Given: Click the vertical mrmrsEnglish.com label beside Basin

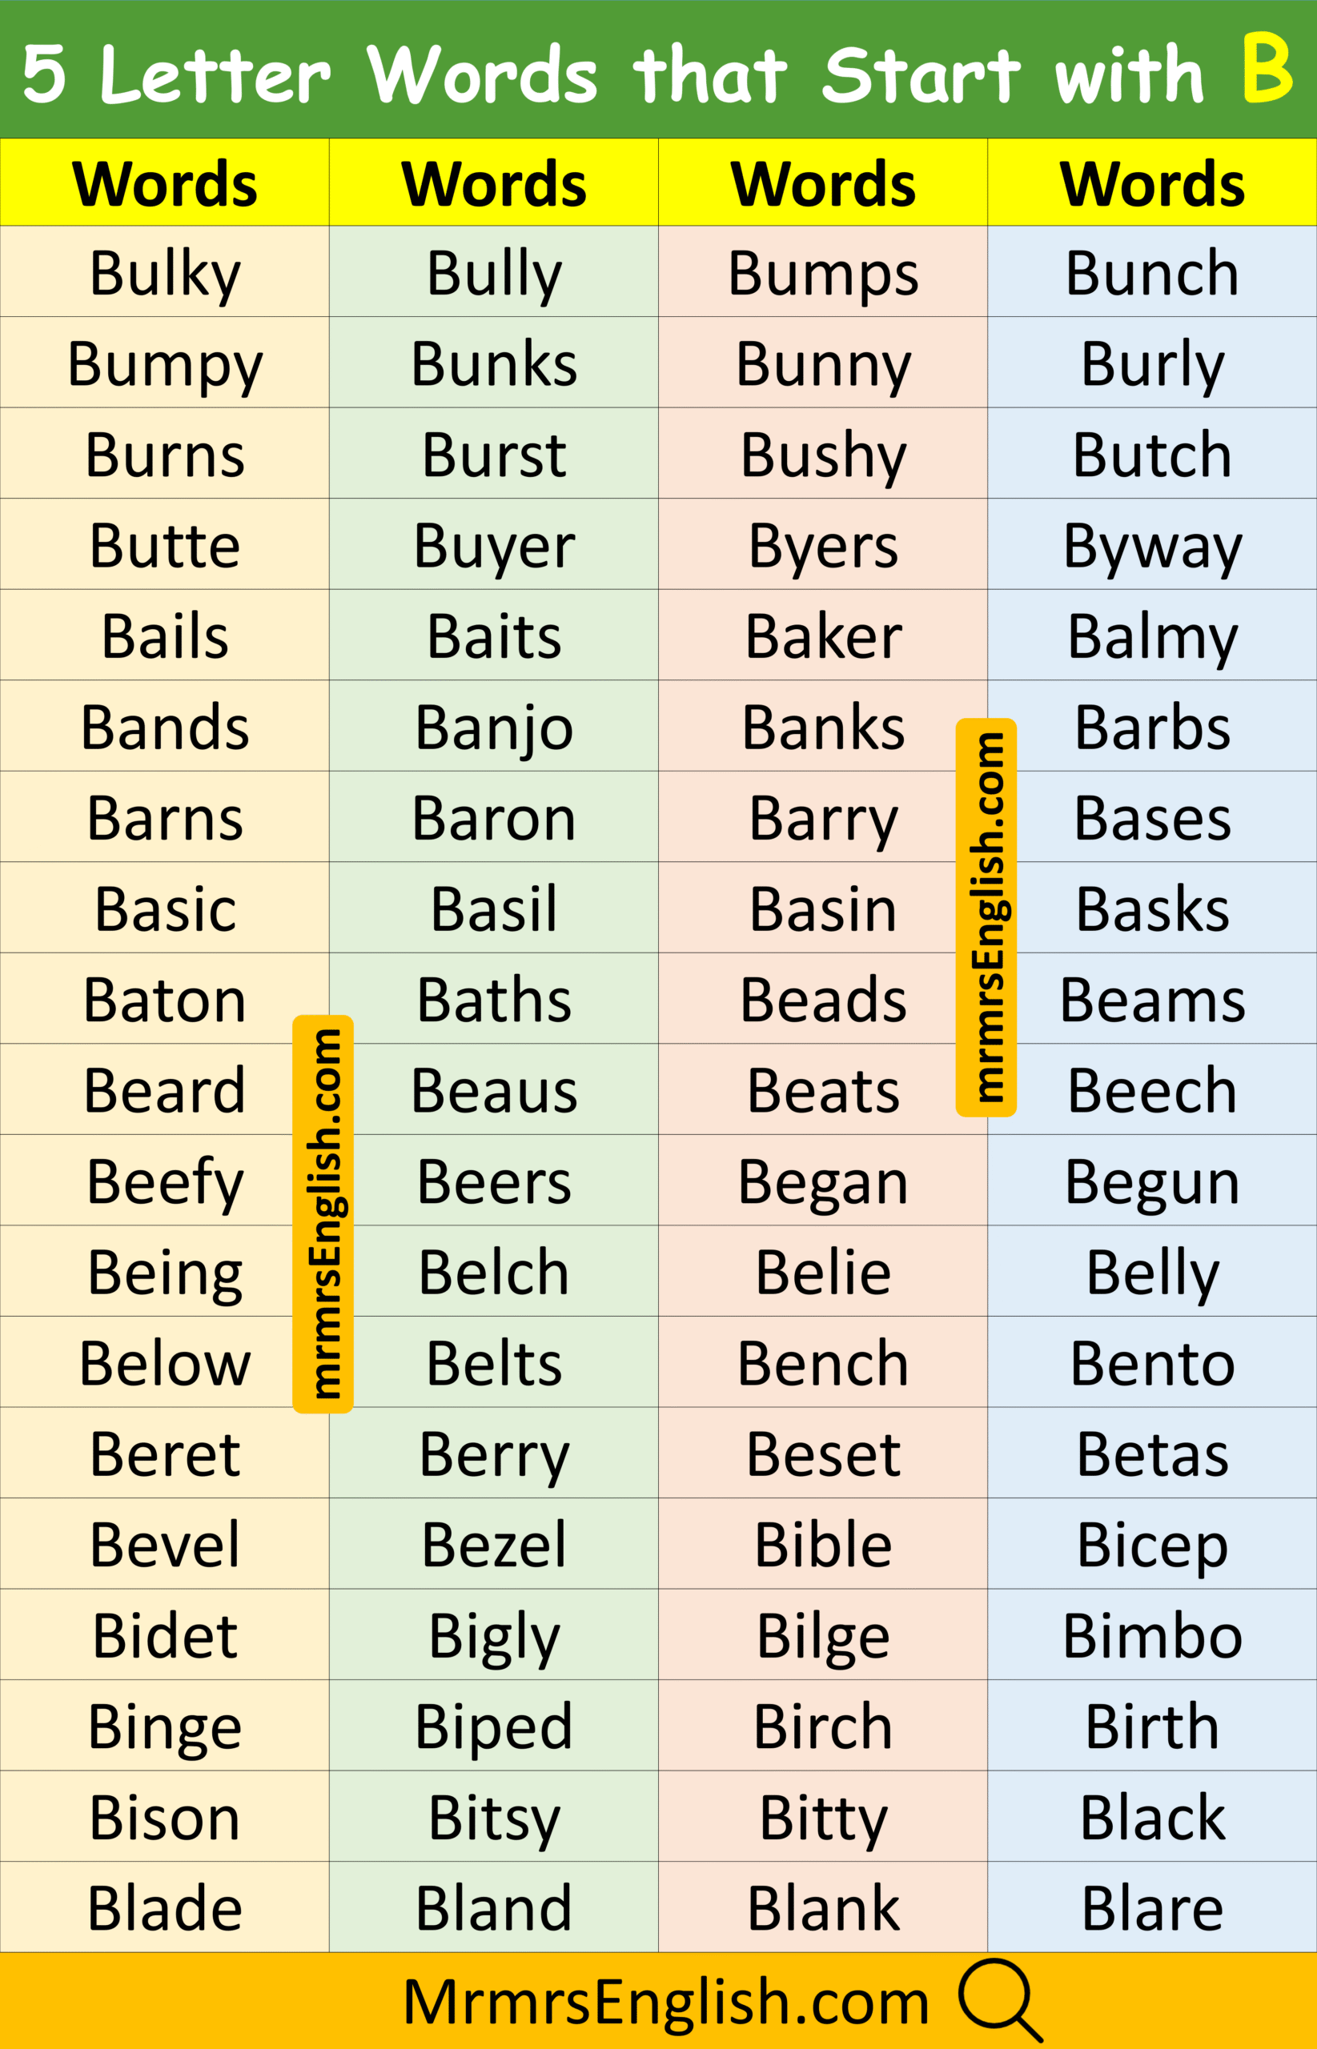Looking at the screenshot, I should pos(986,916).
